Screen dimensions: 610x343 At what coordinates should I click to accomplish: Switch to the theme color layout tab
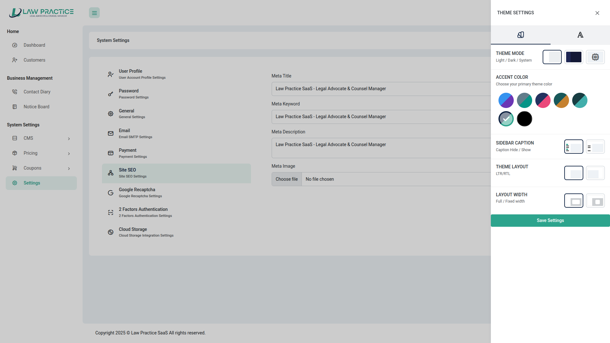tap(520, 35)
